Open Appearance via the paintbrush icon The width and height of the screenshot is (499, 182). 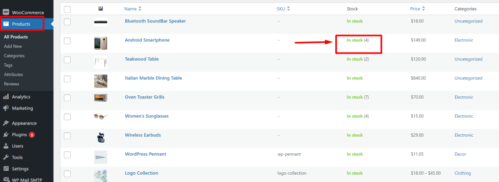[x=6, y=123]
